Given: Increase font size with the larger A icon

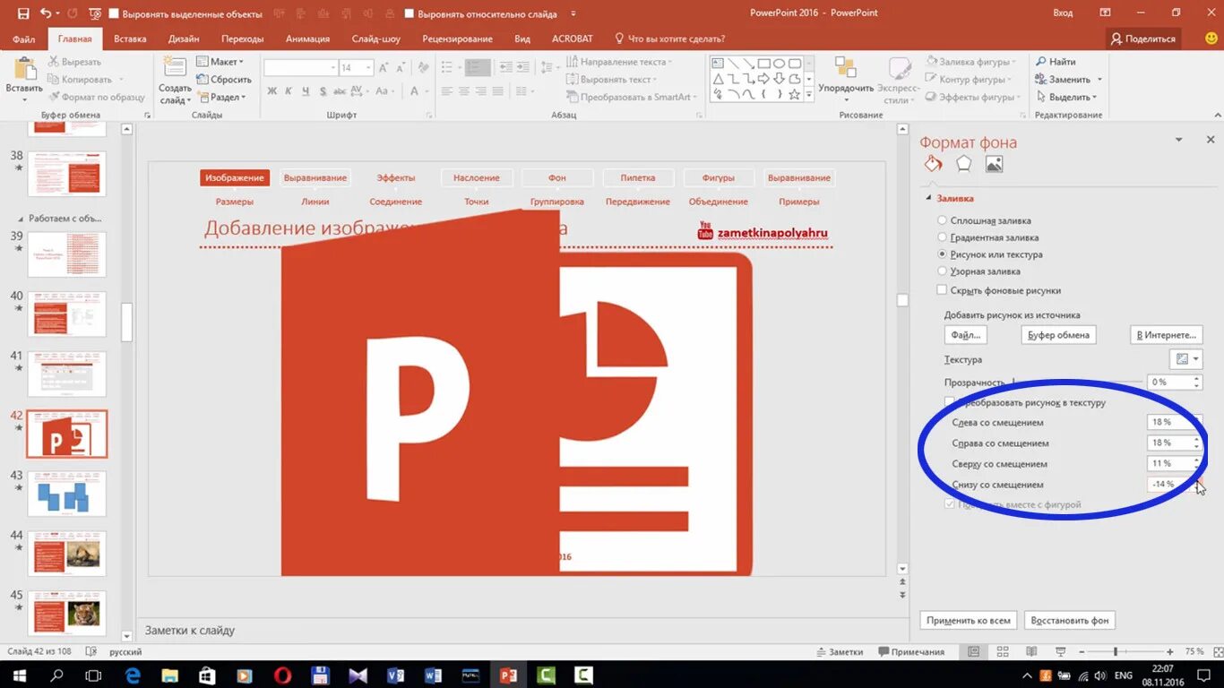Looking at the screenshot, I should click(x=384, y=68).
